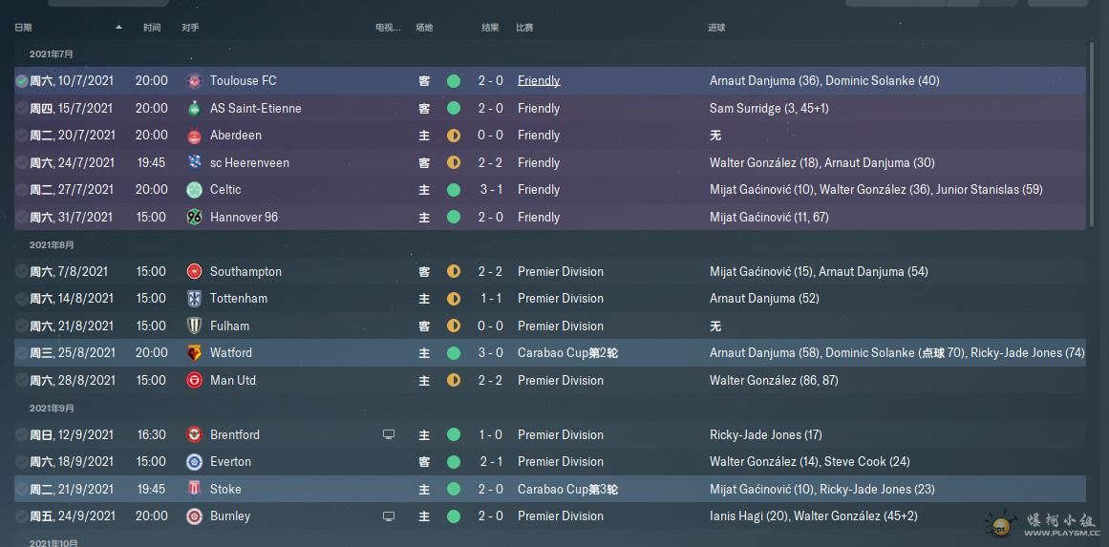The height and width of the screenshot is (547, 1109).
Task: Collapse the 2021年9月 month section
Action: tap(52, 409)
